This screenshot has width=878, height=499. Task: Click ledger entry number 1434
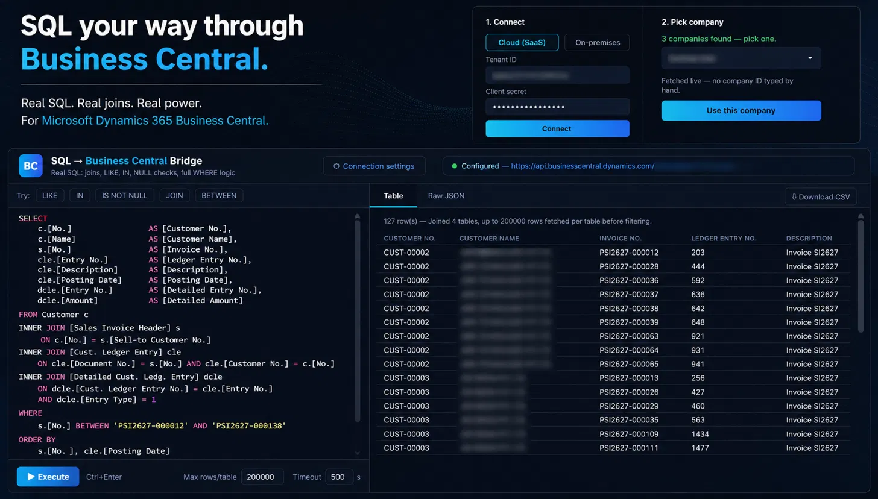coord(700,434)
